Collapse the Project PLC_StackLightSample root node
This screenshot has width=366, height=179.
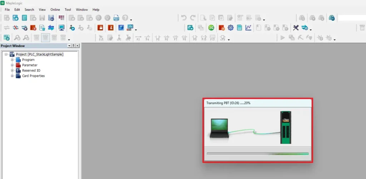(6, 54)
